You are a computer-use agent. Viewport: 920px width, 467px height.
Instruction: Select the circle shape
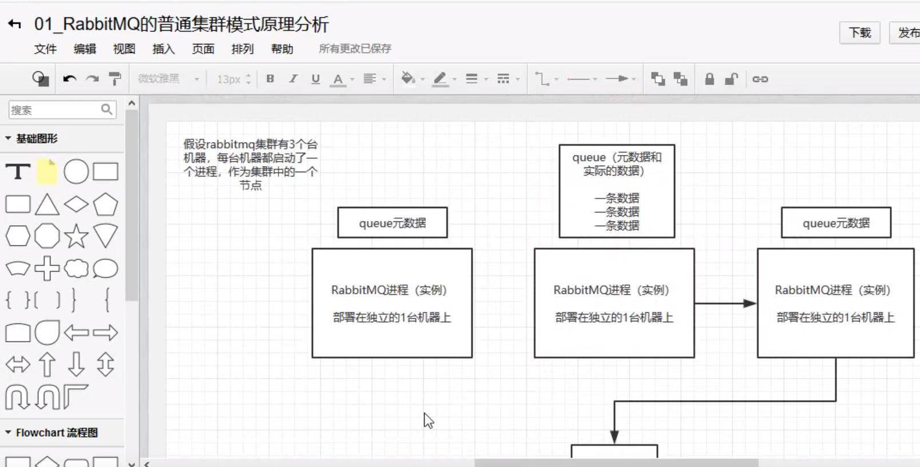[x=76, y=171]
